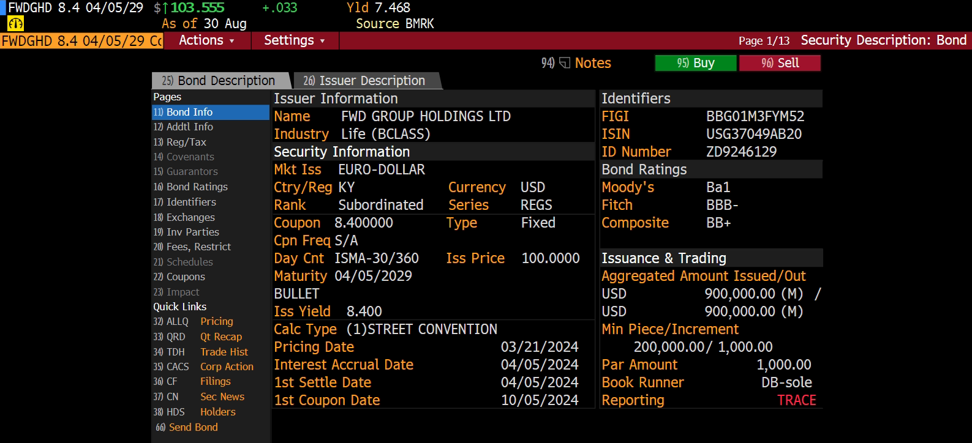Open the CN Sec News quick link
The width and height of the screenshot is (972, 443).
pos(199,396)
